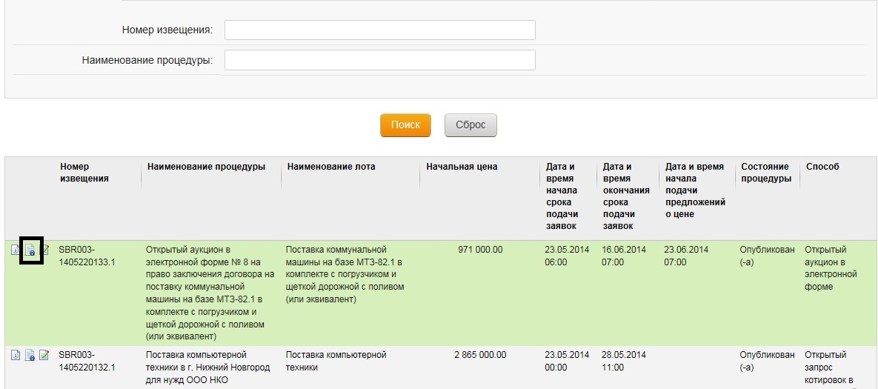The image size is (878, 389).
Task: Click the Поставка компьютерной техники lot name cell
Action: (336, 361)
